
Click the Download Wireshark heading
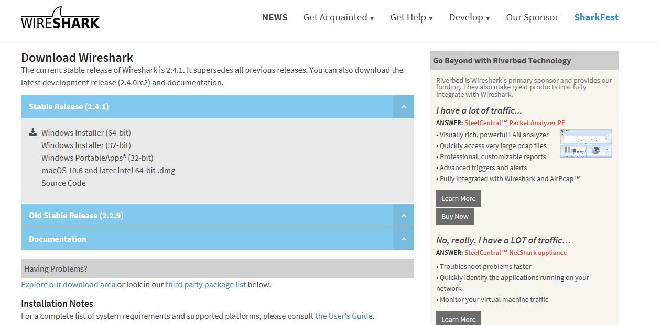pos(77,58)
